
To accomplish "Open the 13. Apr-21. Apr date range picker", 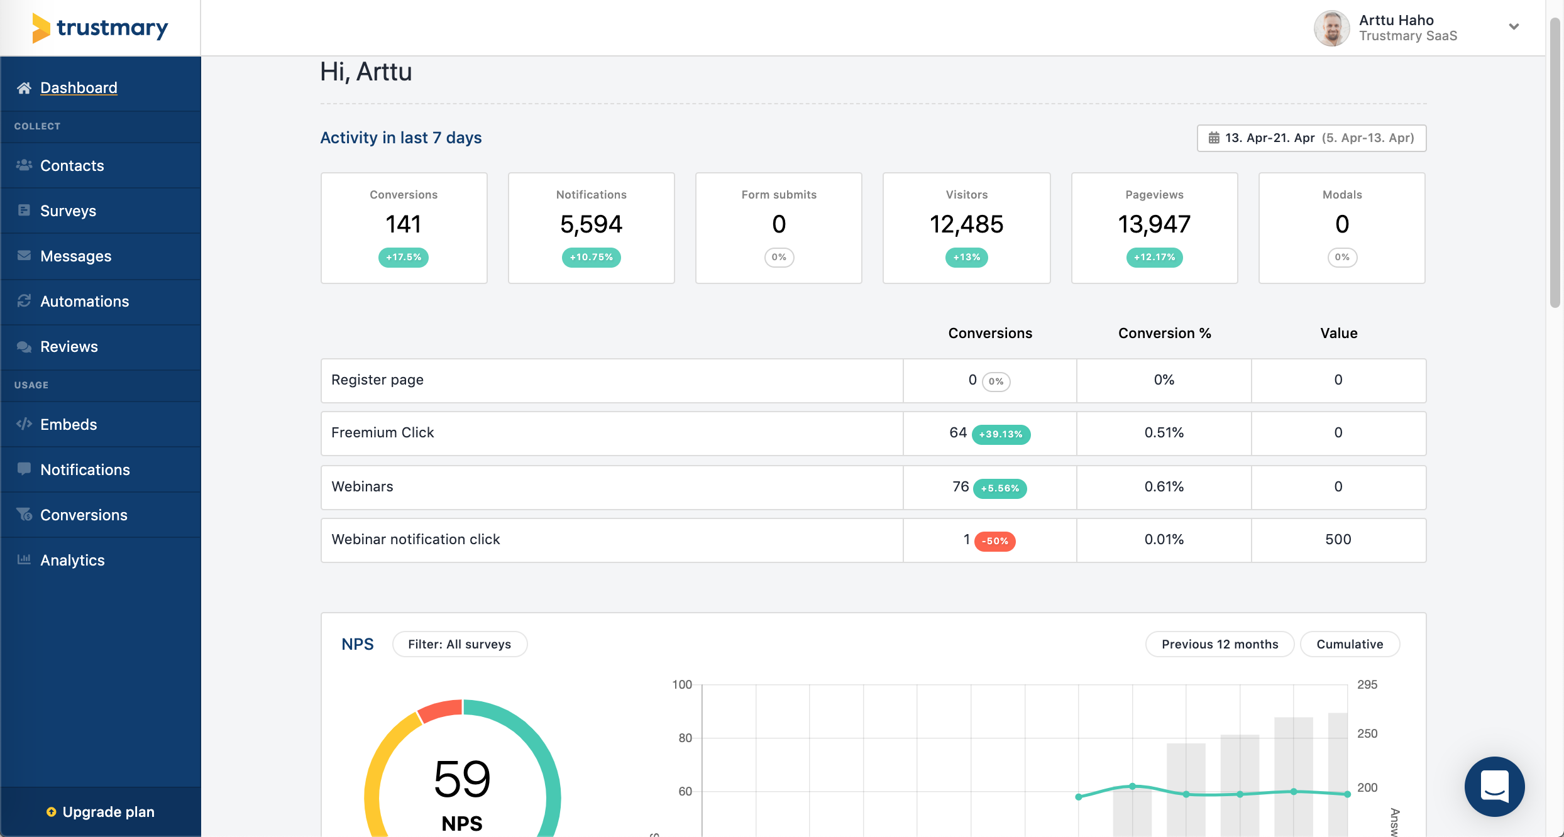I will [x=1311, y=138].
